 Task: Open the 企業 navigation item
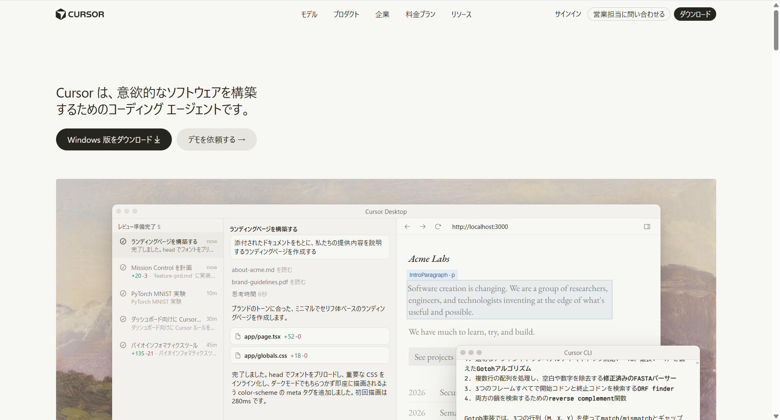click(x=382, y=14)
